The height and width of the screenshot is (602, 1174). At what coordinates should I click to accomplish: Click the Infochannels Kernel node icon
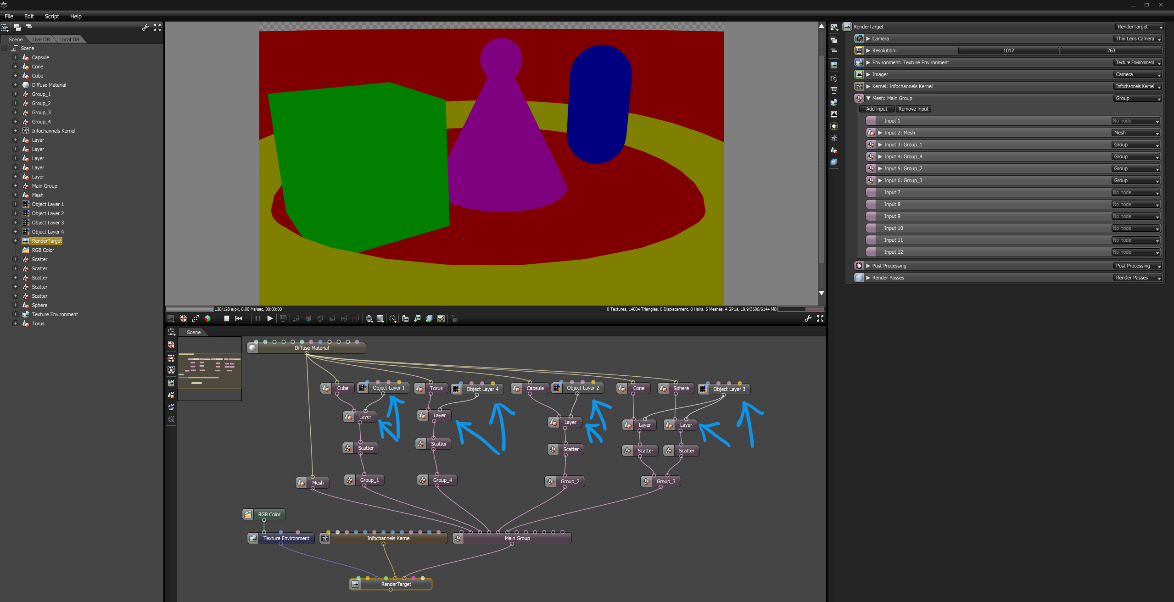pyautogui.click(x=325, y=538)
